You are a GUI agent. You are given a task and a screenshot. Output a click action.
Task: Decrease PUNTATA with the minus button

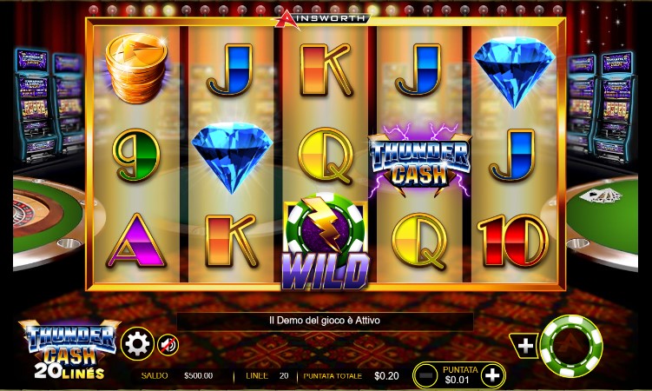425,375
